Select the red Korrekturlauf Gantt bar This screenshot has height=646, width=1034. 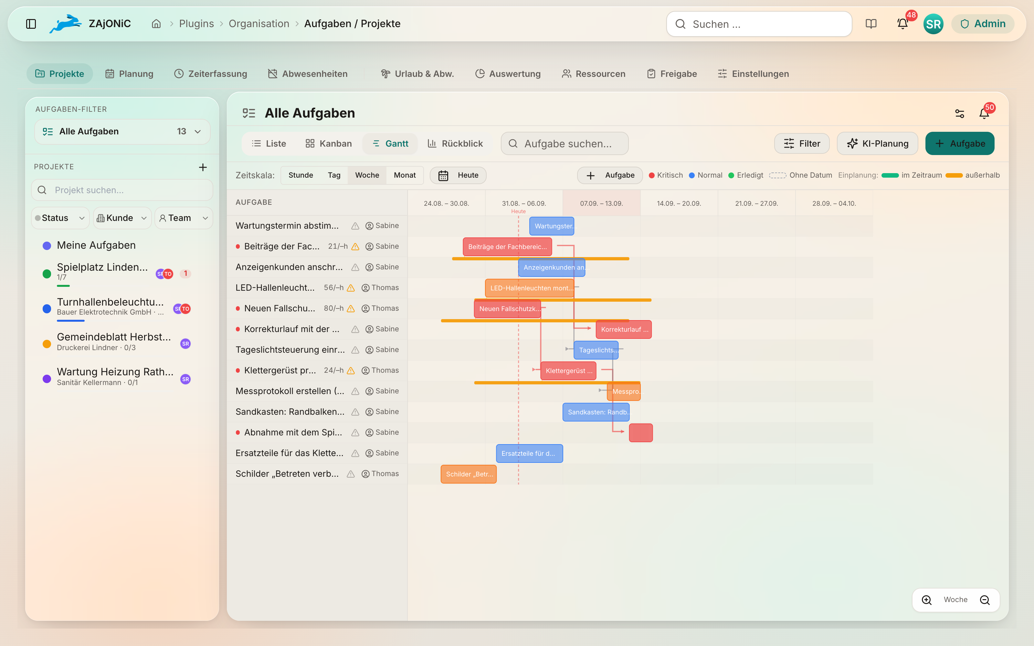coord(623,329)
